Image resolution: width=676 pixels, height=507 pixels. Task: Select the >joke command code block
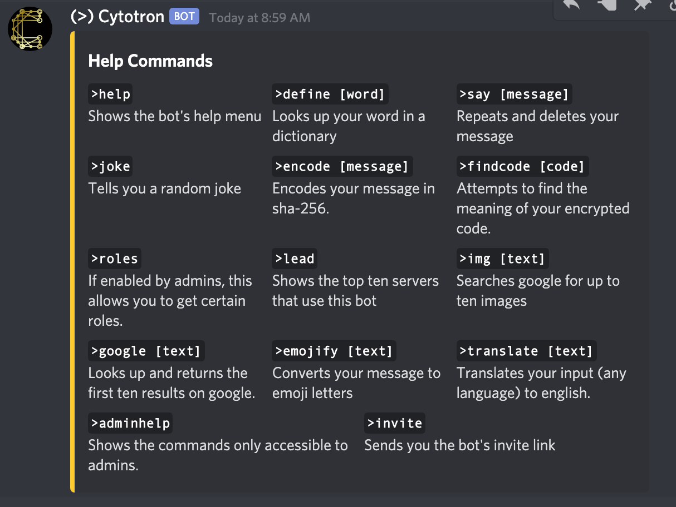point(110,166)
